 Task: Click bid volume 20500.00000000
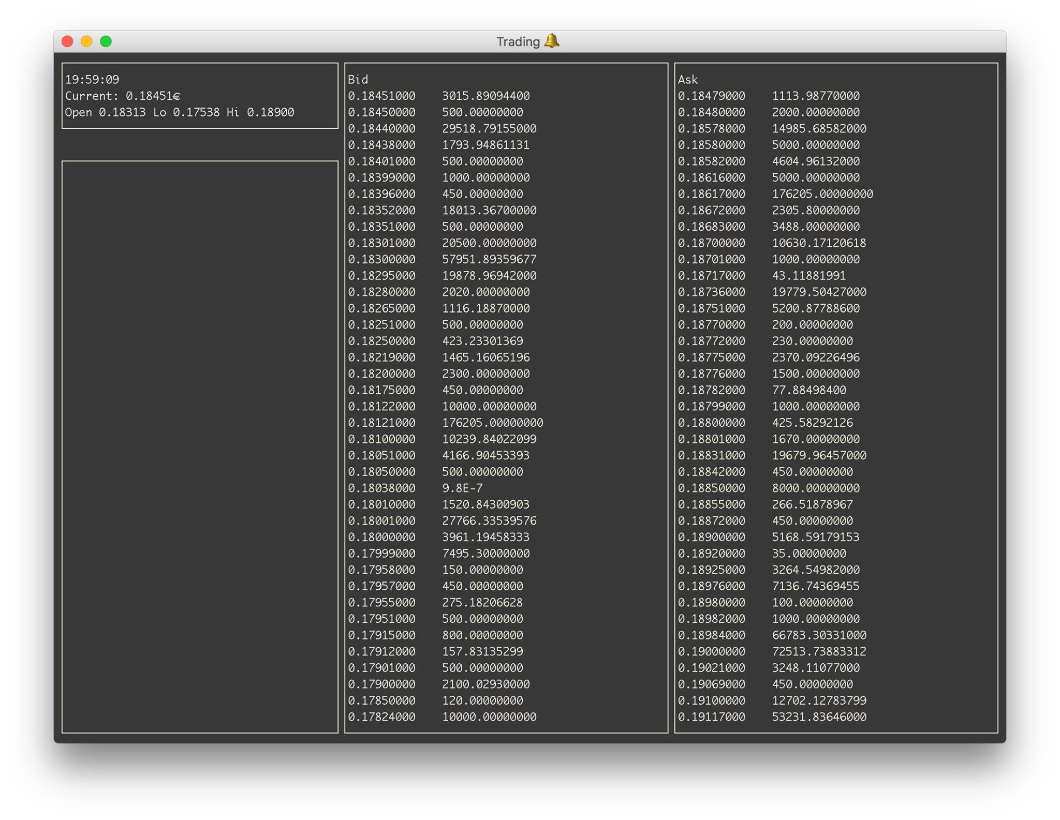click(489, 243)
